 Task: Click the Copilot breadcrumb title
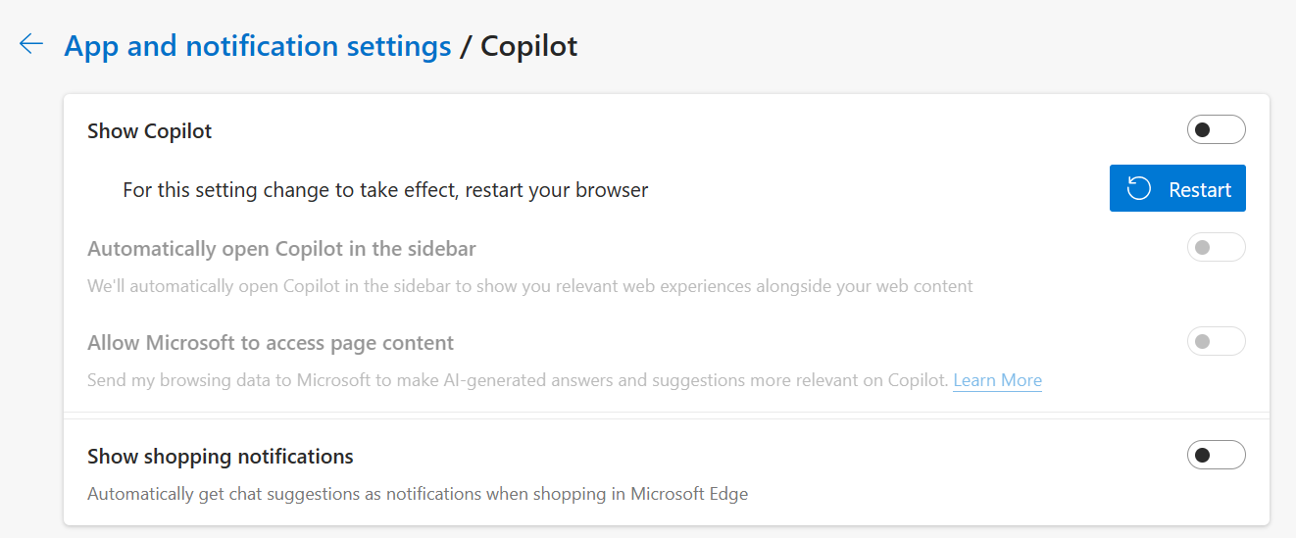528,46
